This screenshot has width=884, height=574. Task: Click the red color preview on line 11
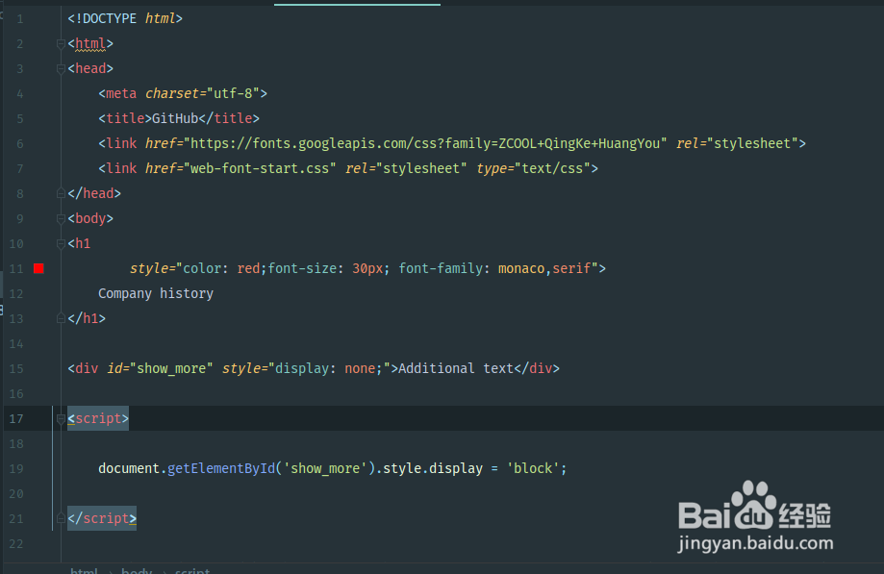(x=38, y=268)
